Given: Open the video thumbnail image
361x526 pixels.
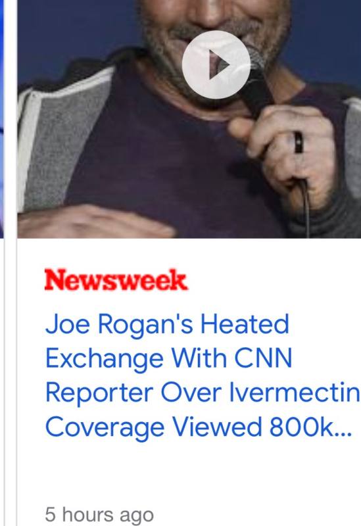Looking at the screenshot, I should [x=189, y=119].
